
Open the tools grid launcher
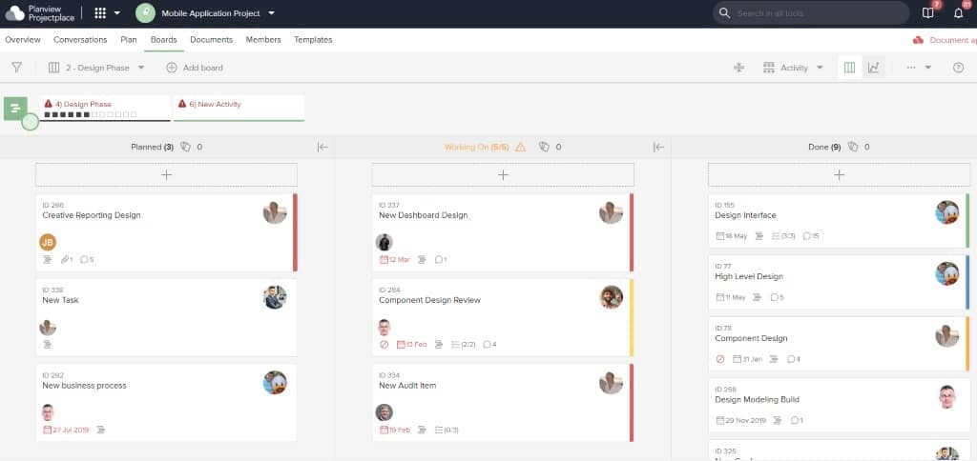coord(100,13)
